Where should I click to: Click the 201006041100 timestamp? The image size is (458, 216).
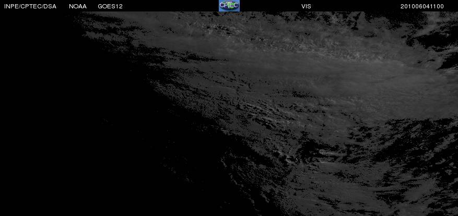tap(422, 6)
